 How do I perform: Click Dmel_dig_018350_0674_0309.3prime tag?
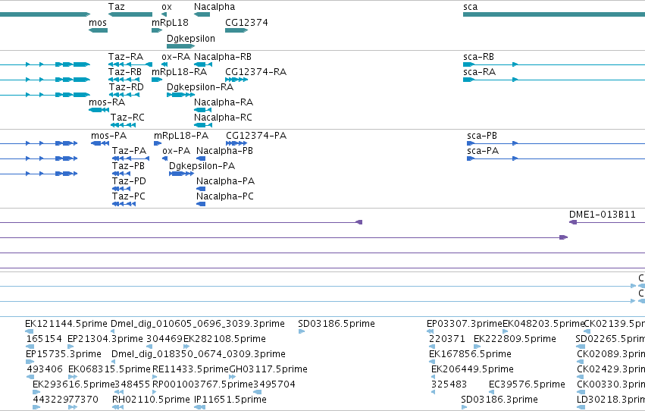pyautogui.click(x=114, y=362)
